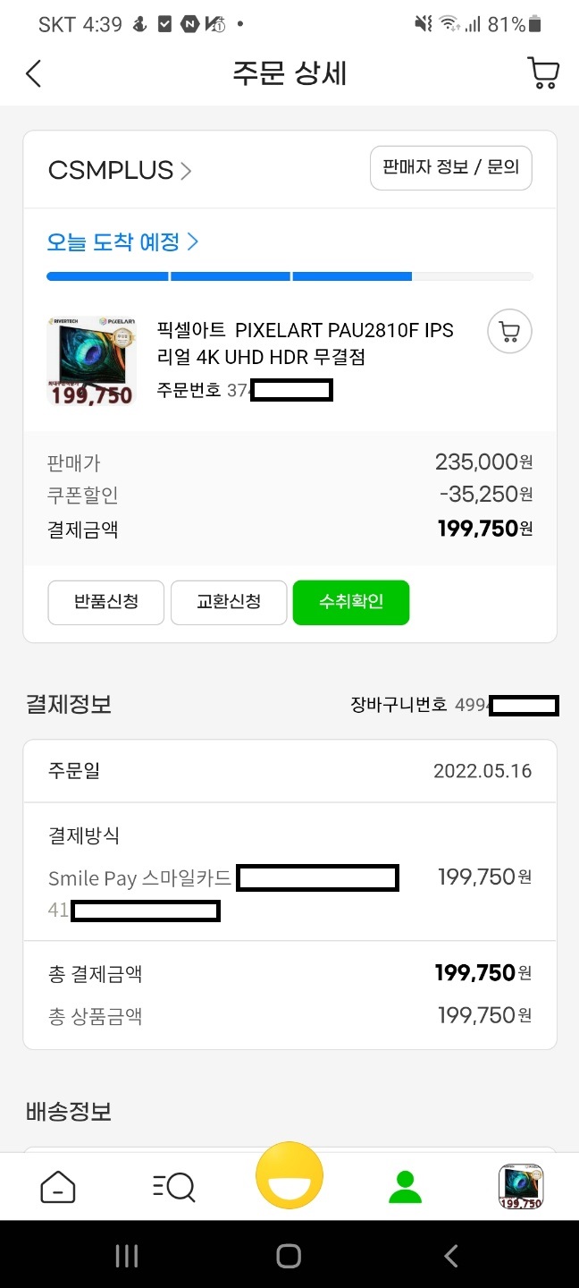
Task: Request a return with 반품신청
Action: 105,602
